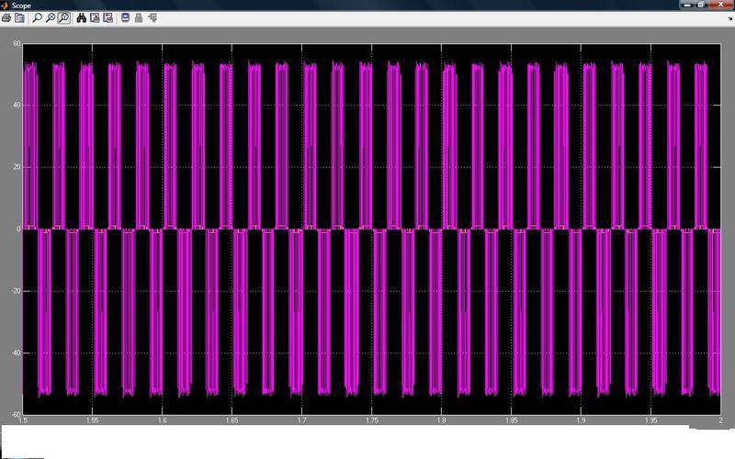Close the Scope window

pos(720,5)
